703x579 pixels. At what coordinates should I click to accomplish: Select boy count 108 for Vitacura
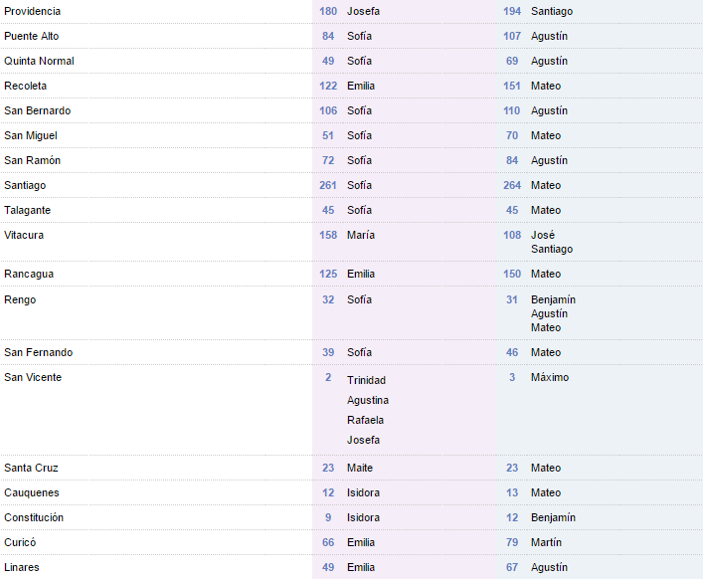[x=512, y=235]
